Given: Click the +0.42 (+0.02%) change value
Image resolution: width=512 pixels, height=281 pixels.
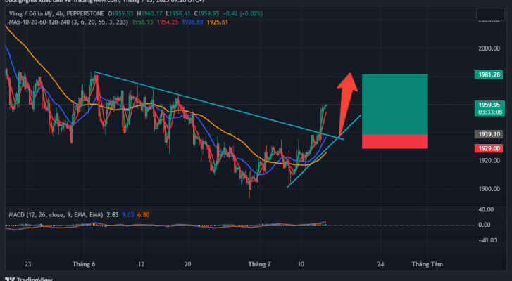Looking at the screenshot, I should click(242, 13).
